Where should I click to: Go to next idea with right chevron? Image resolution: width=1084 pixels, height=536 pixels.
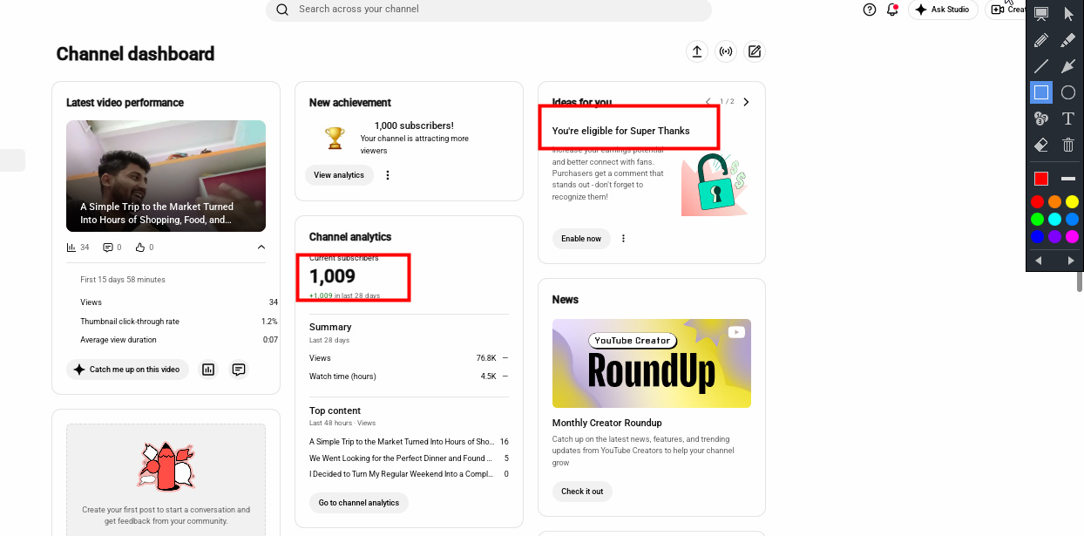pyautogui.click(x=746, y=102)
